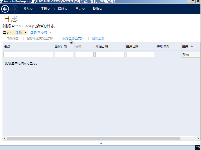201x150 pixels.
Task: Click the horizontal scrollbar left arrow
Action: click(5, 138)
